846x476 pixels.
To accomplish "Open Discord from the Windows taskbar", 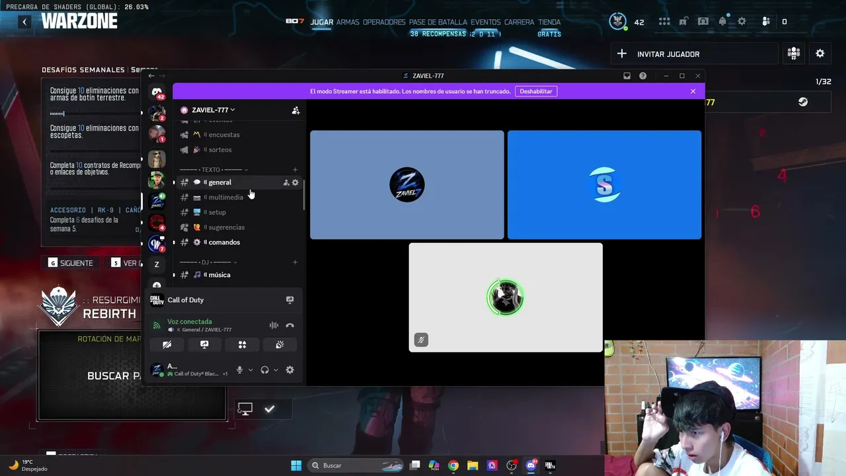I will [x=531, y=465].
